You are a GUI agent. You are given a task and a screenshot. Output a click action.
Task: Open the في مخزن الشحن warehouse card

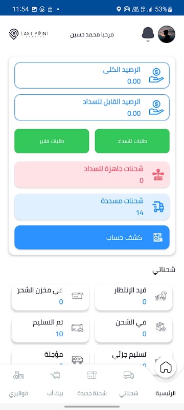point(50,297)
